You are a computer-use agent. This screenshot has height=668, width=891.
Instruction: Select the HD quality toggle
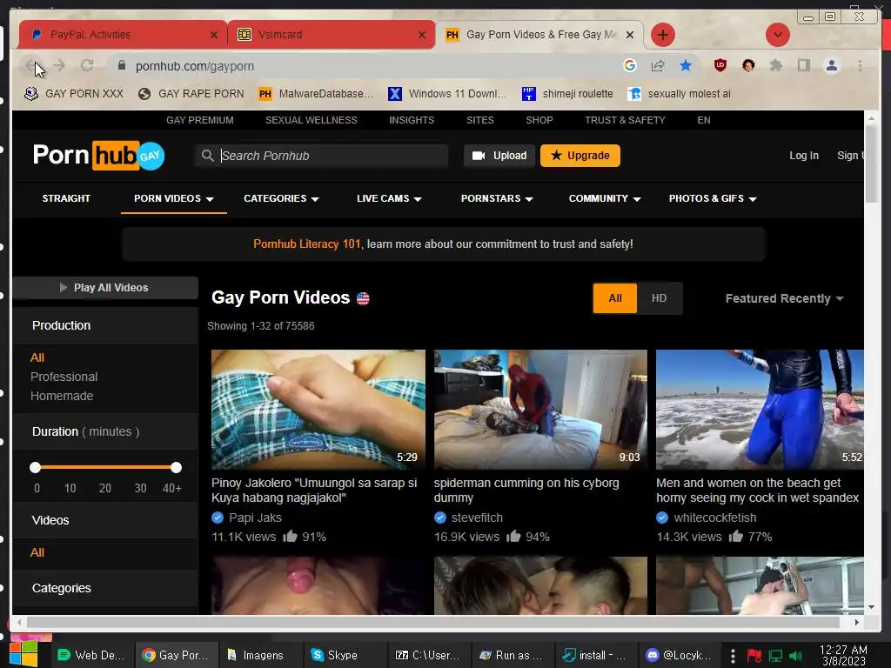click(x=660, y=298)
